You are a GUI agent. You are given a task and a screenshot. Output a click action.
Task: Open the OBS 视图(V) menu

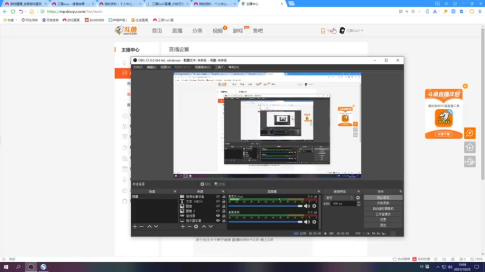(x=166, y=67)
